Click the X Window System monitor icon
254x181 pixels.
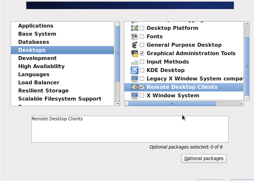(x=134, y=95)
